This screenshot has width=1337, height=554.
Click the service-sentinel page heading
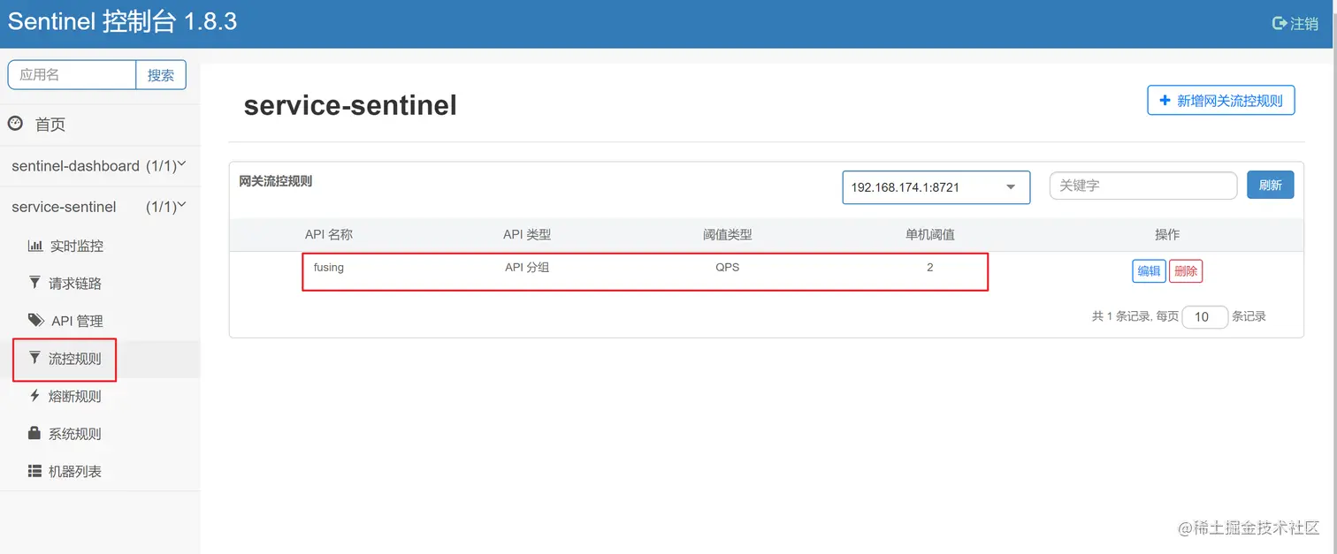click(350, 106)
